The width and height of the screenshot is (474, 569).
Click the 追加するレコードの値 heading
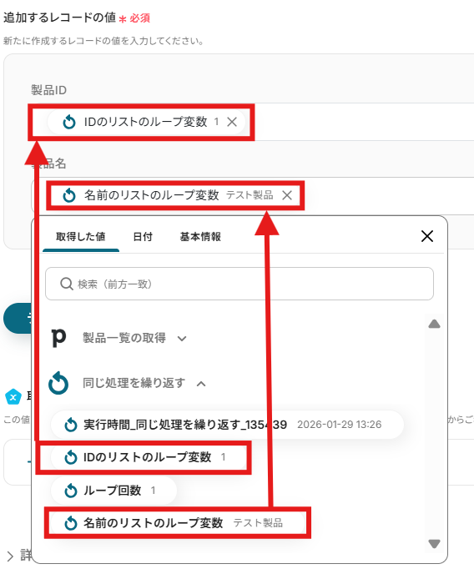[x=59, y=17]
